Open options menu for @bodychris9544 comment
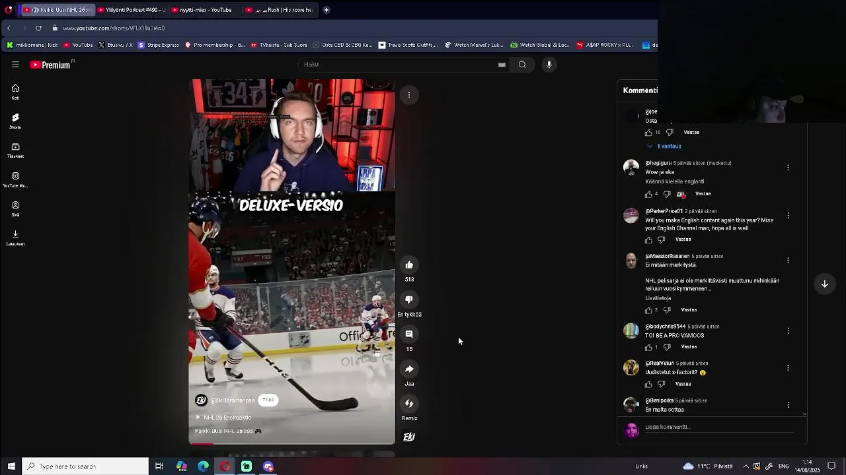The height and width of the screenshot is (475, 846). point(788,331)
